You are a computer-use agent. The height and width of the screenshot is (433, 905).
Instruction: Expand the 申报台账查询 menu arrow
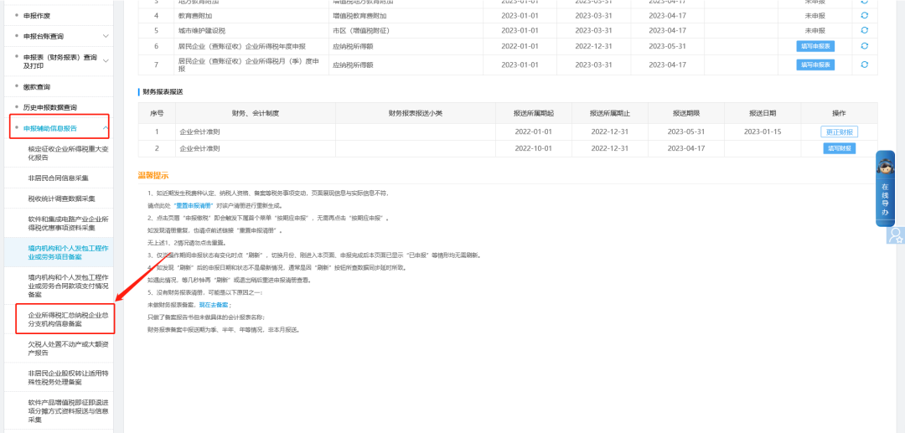[105, 36]
